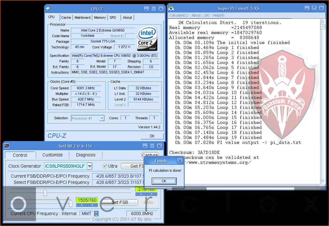Close the Finish dialog with its X

pyautogui.click(x=180, y=161)
